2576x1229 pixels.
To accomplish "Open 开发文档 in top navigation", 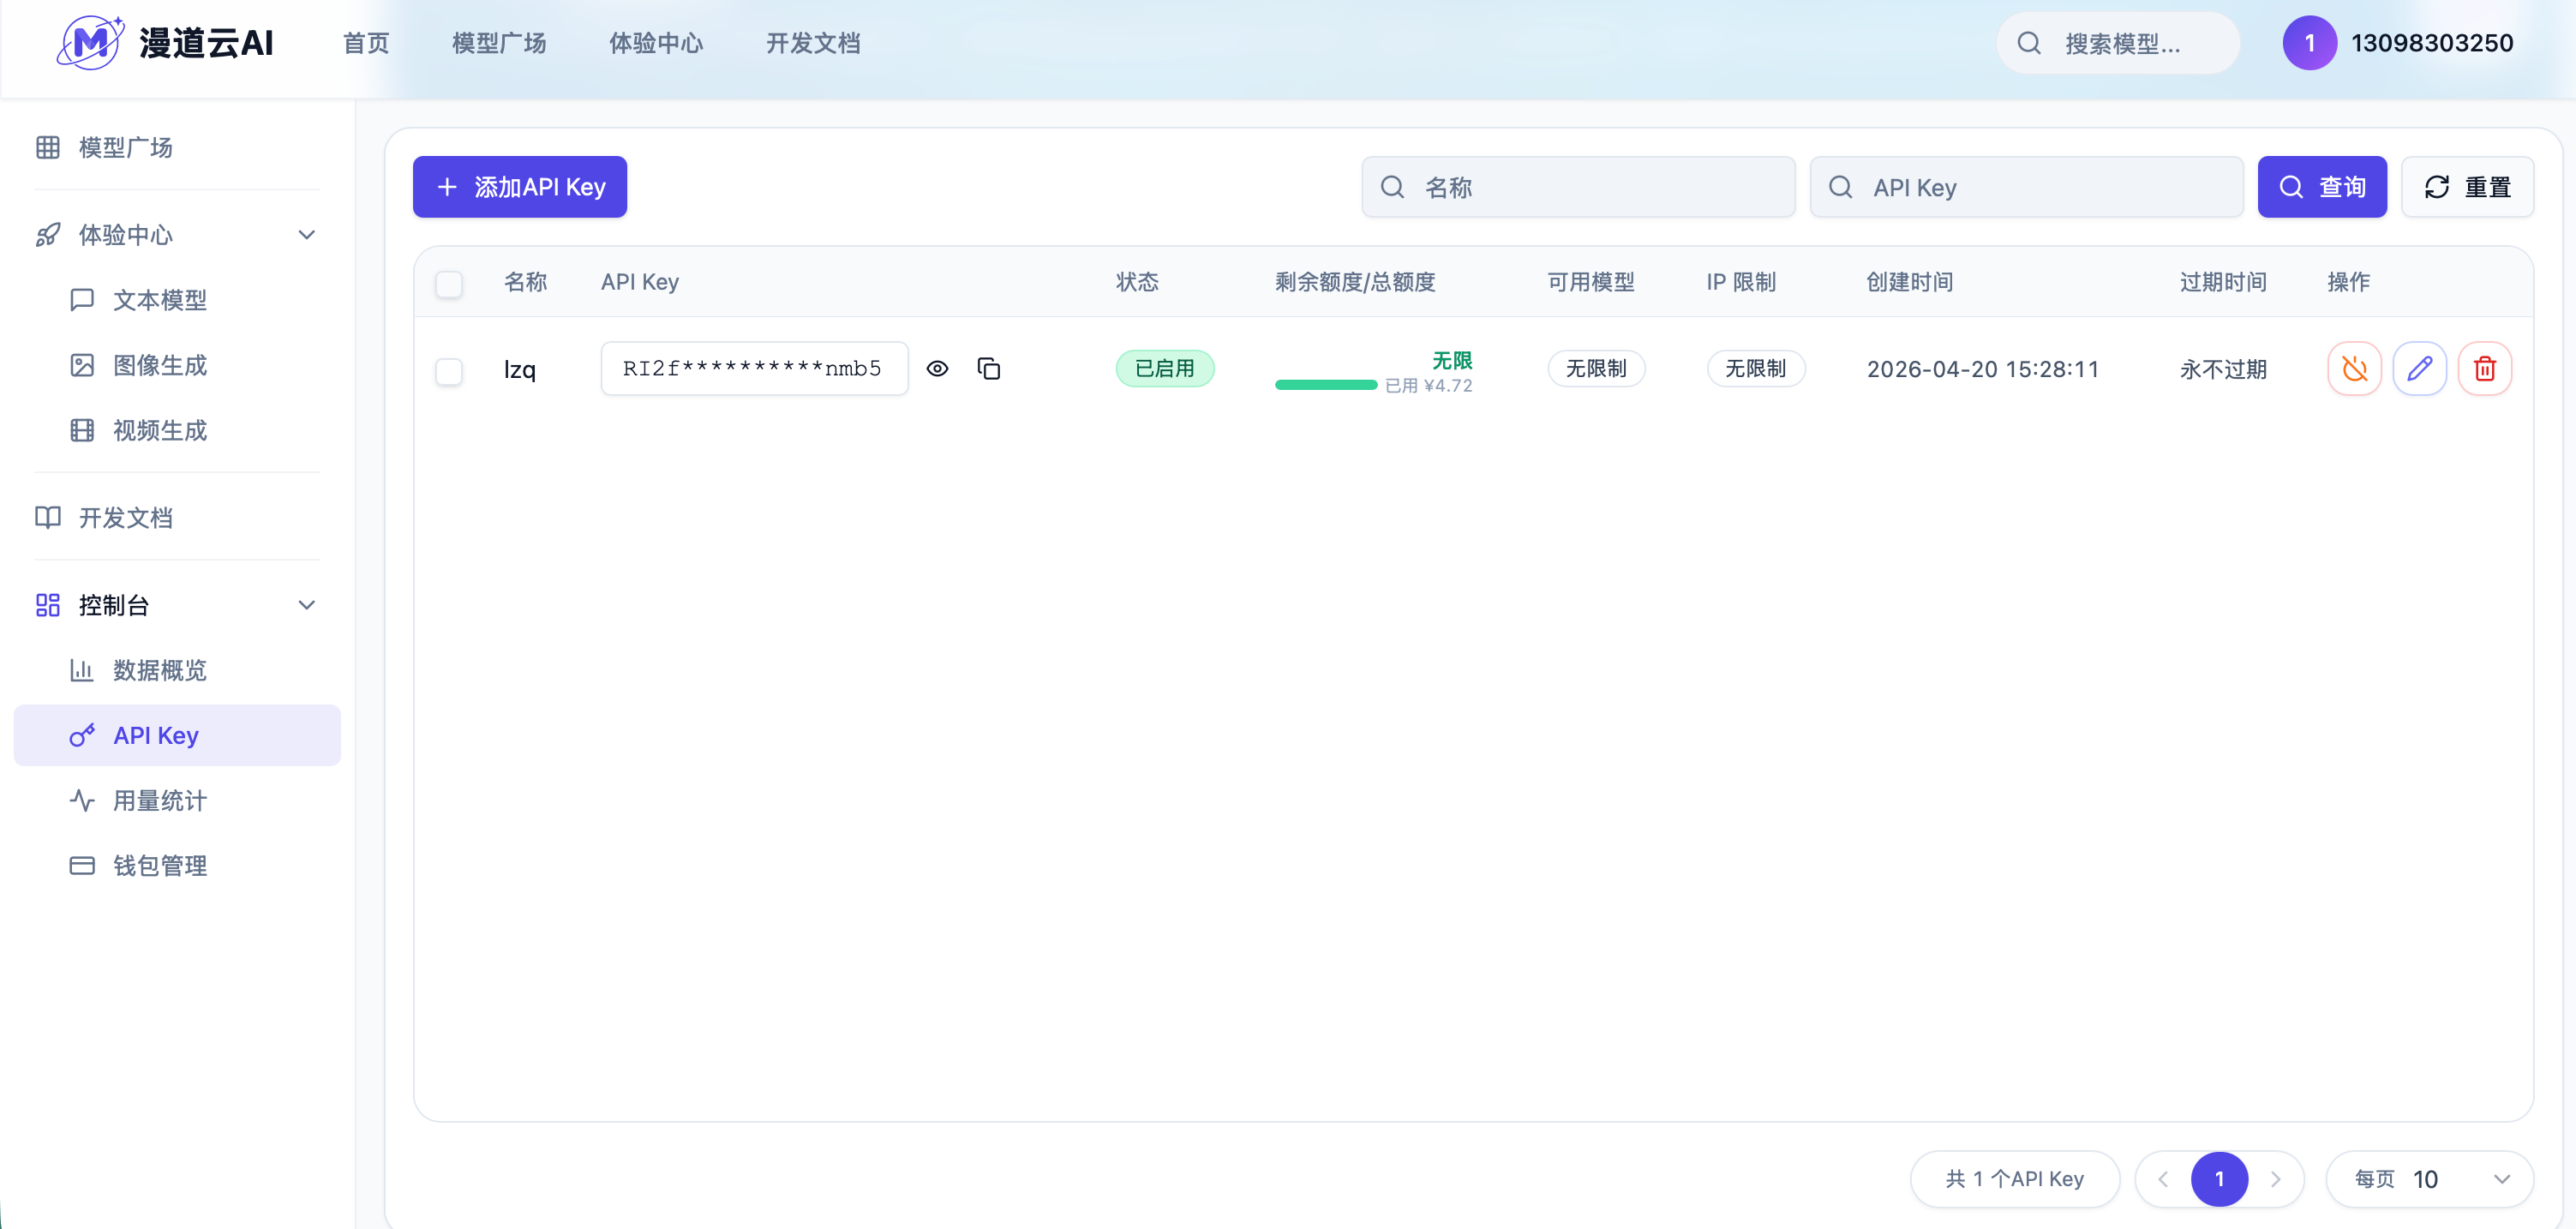I will pos(813,43).
